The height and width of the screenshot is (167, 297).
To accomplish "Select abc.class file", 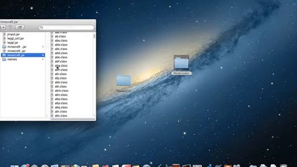I will pyautogui.click(x=61, y=49).
